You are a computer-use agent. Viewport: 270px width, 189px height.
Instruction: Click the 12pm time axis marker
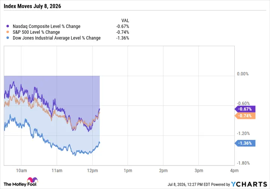(93, 171)
